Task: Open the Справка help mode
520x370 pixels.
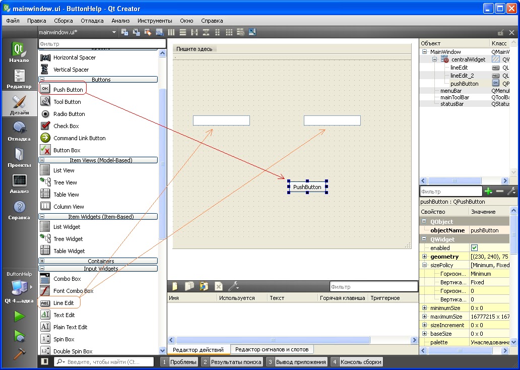Action: (x=19, y=209)
